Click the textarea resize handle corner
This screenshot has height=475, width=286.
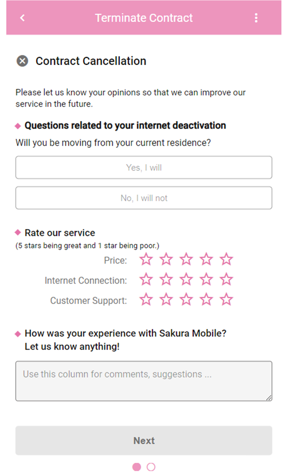[x=269, y=398]
